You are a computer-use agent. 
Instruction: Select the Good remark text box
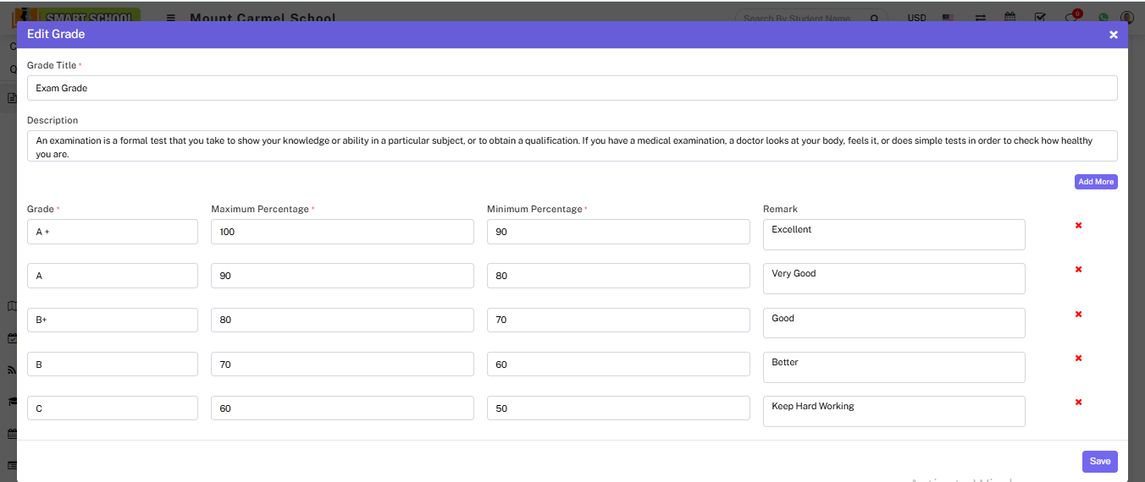893,323
